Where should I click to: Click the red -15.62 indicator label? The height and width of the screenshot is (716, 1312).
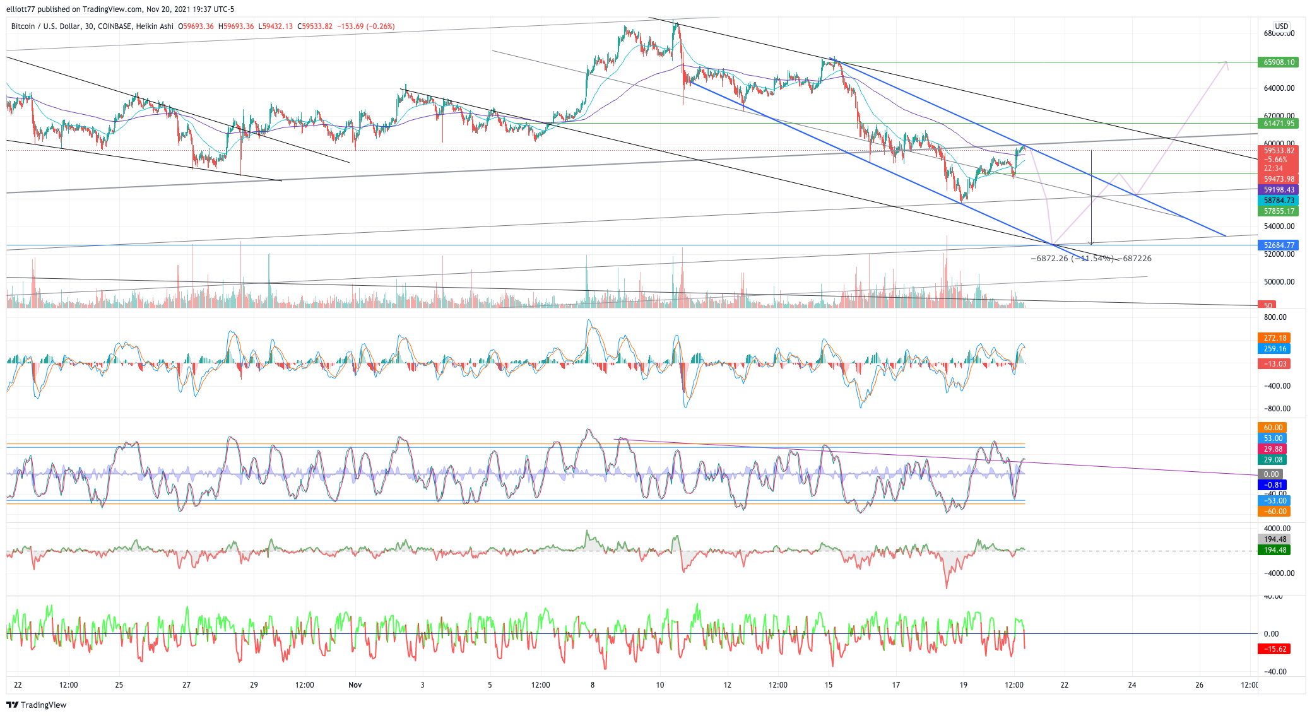click(1274, 649)
